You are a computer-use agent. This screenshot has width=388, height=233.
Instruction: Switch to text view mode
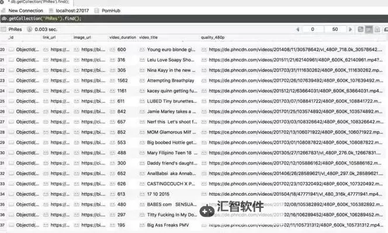pos(377,29)
